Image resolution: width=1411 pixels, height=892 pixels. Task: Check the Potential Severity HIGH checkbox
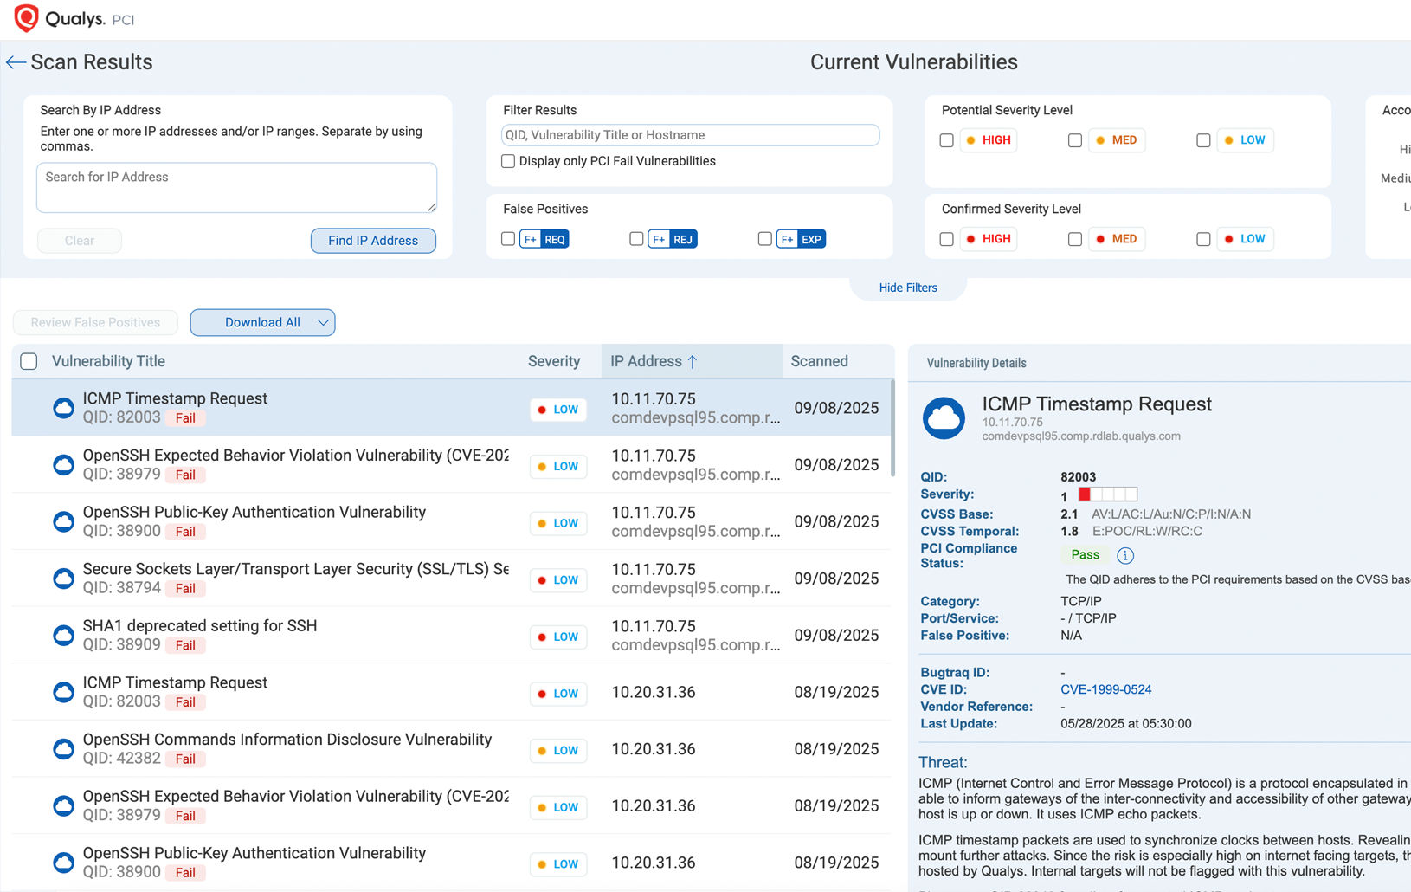[946, 140]
